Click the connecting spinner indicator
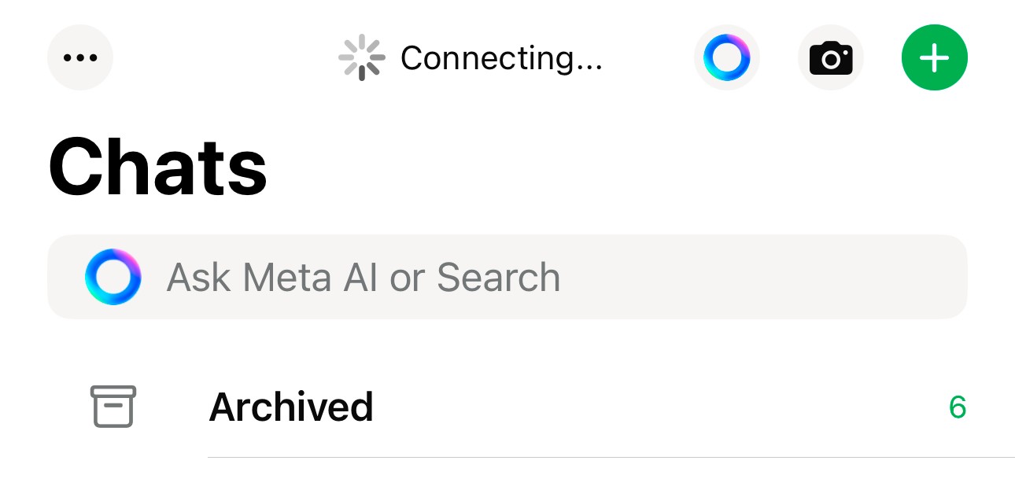Image resolution: width=1015 pixels, height=479 pixels. click(x=362, y=57)
